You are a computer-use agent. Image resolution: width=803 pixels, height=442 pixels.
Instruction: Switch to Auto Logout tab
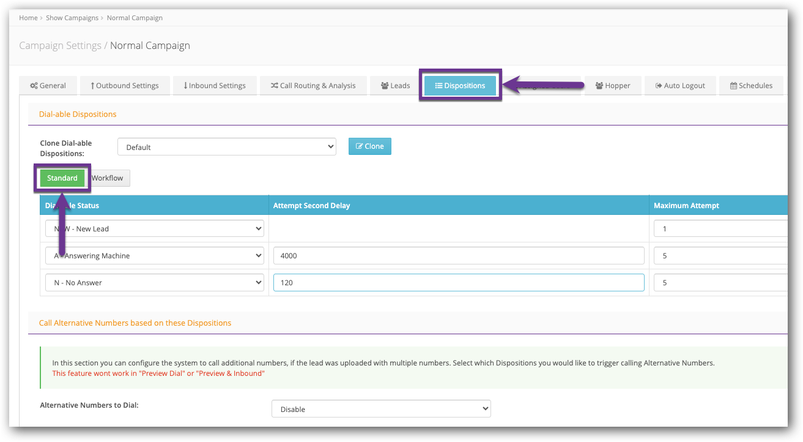click(680, 86)
